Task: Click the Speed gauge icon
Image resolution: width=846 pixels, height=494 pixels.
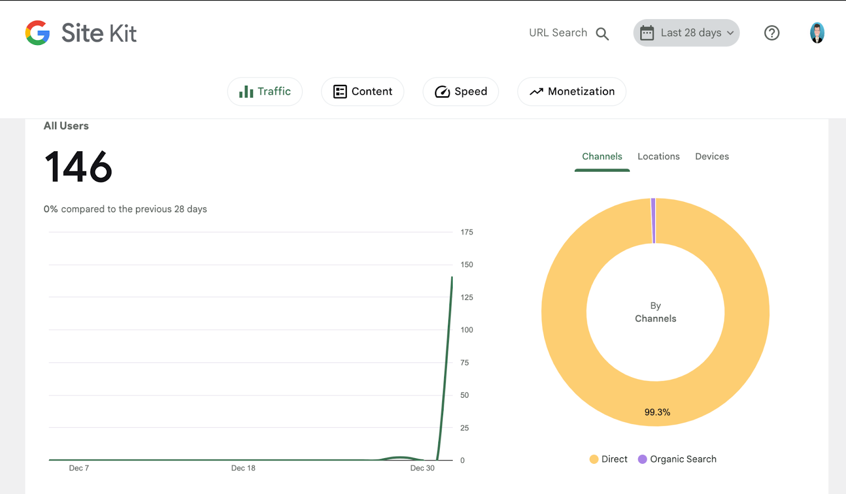Action: click(442, 92)
